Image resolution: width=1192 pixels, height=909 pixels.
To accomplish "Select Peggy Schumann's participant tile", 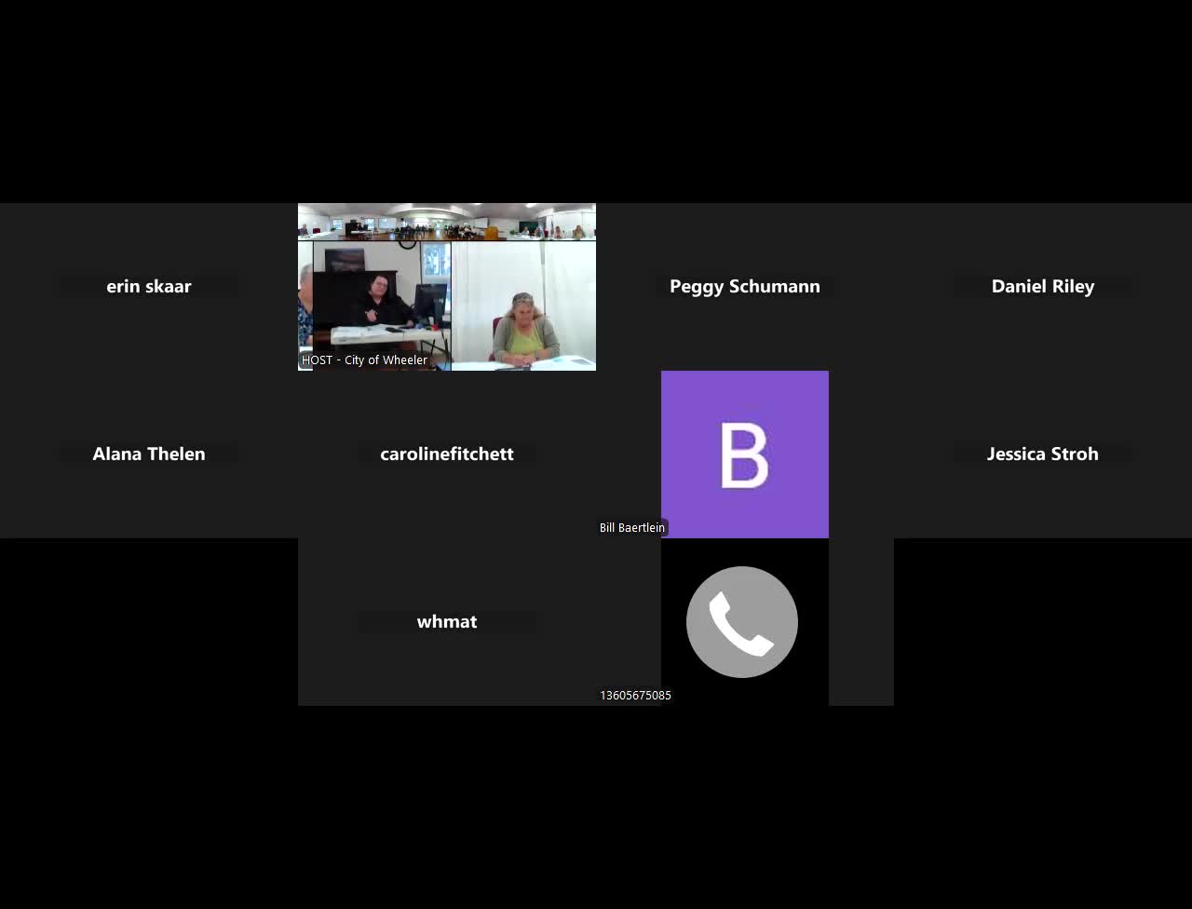I will click(x=744, y=286).
